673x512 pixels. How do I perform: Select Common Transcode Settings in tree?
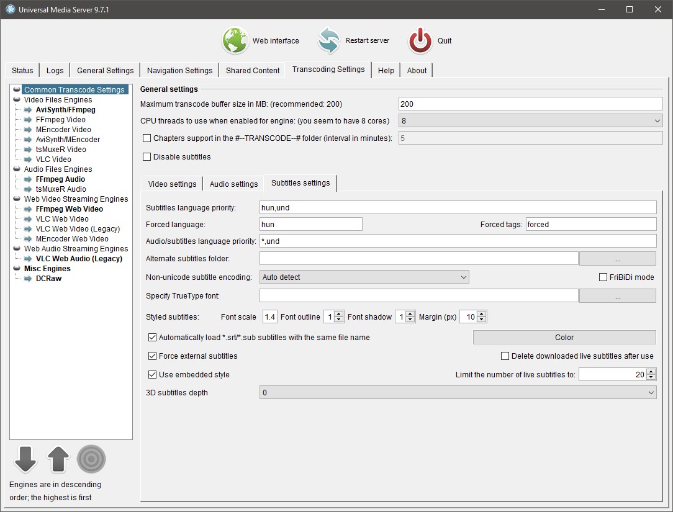coord(75,89)
